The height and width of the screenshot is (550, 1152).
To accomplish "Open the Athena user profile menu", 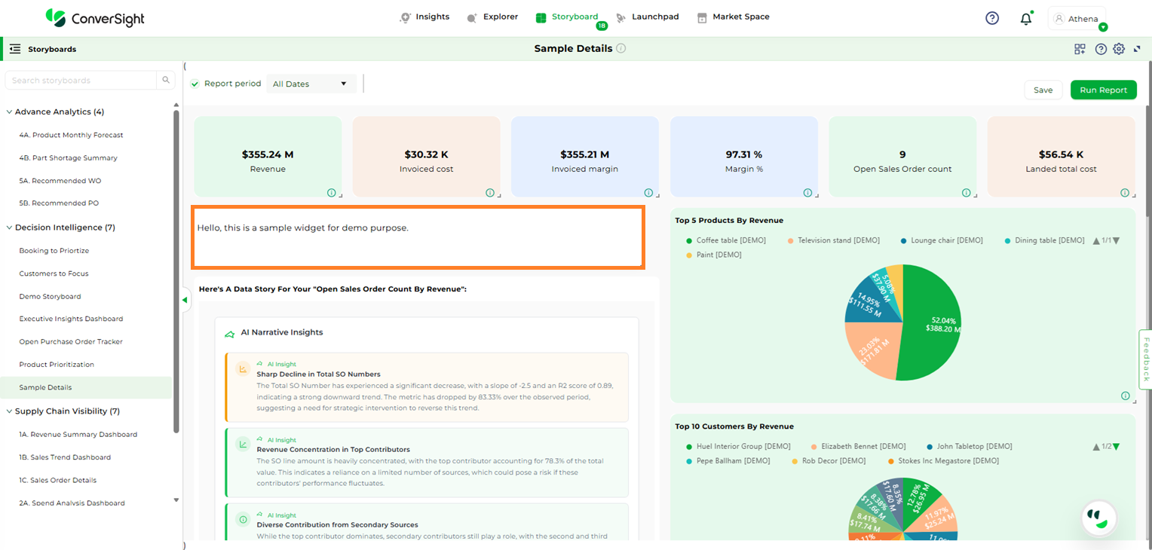I will [1077, 19].
